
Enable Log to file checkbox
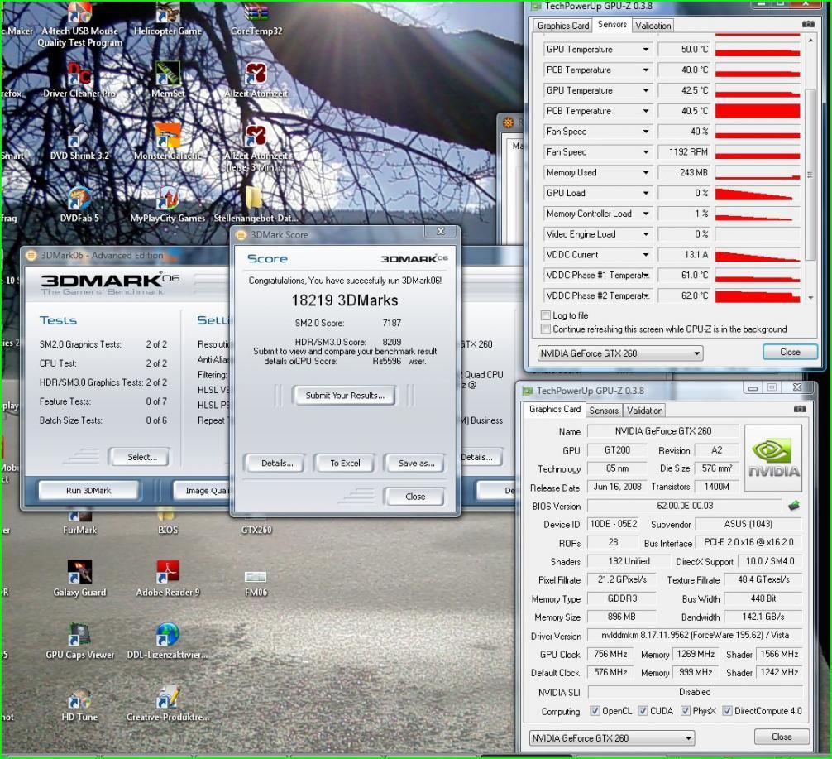pyautogui.click(x=545, y=315)
